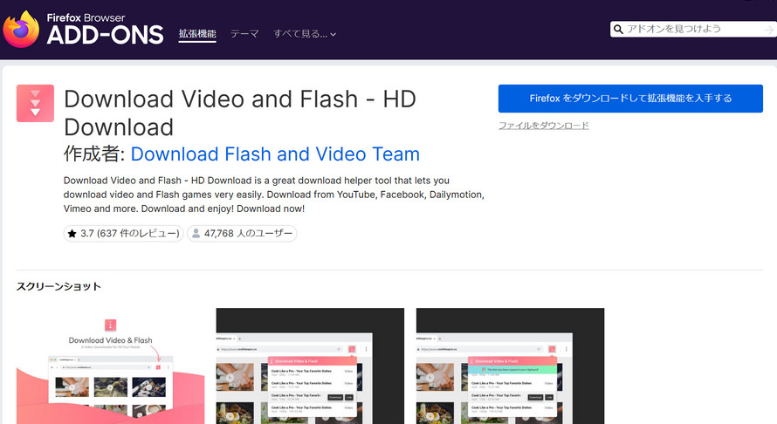The image size is (777, 424).
Task: Click the Firefox logo icon
Action: tap(21, 30)
